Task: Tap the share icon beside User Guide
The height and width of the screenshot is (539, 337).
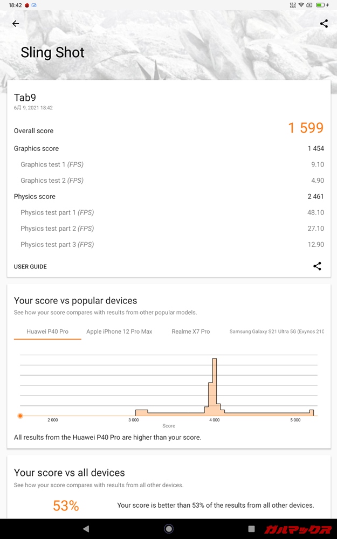Action: pyautogui.click(x=317, y=266)
